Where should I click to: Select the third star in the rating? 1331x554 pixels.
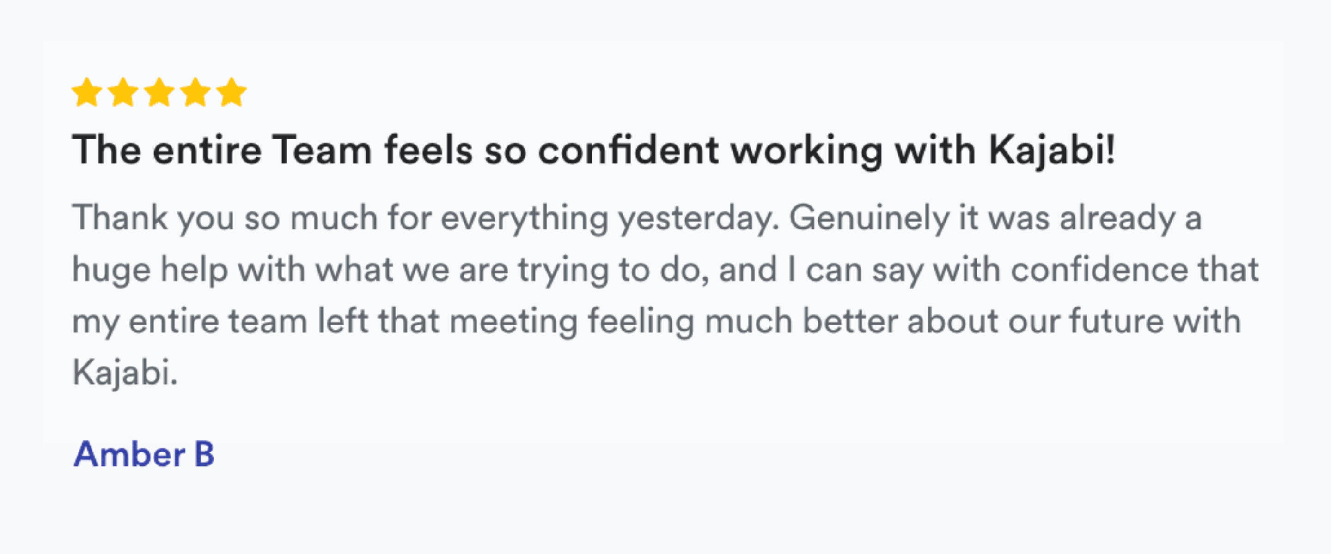[x=159, y=93]
